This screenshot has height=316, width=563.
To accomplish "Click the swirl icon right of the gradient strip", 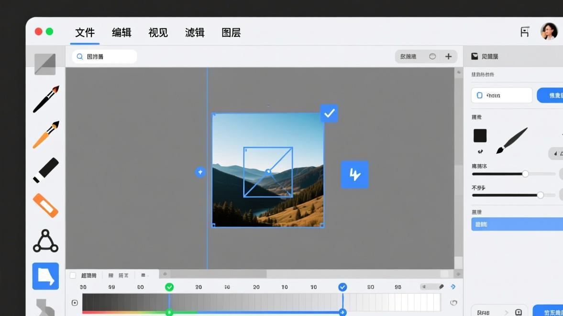I will tap(453, 303).
